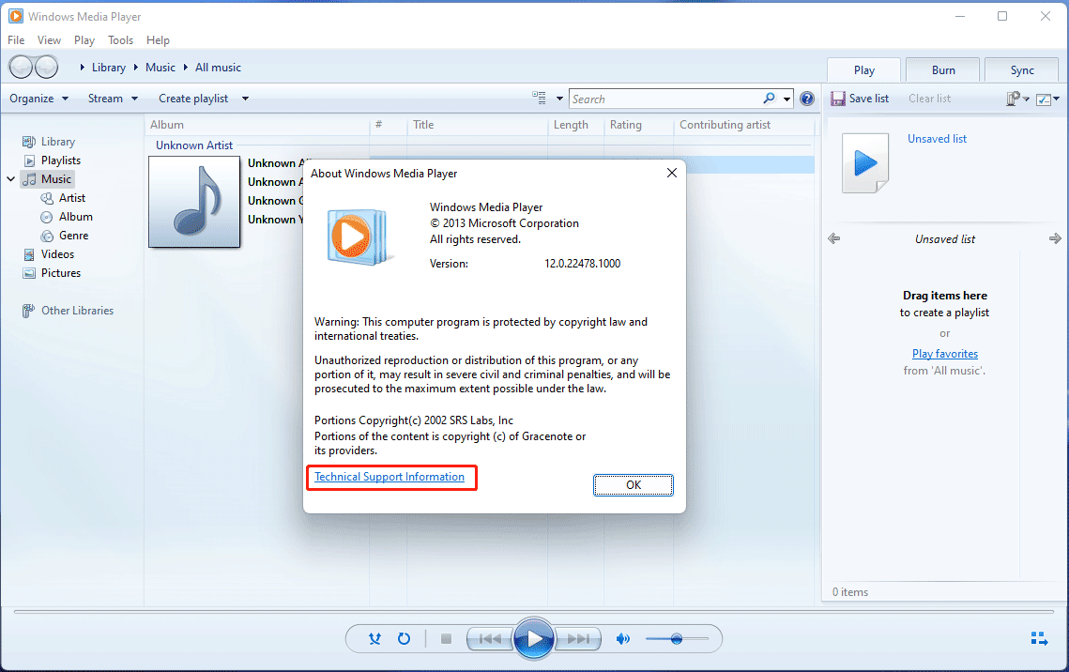Click the Rating column header
The height and width of the screenshot is (672, 1069).
[639, 125]
